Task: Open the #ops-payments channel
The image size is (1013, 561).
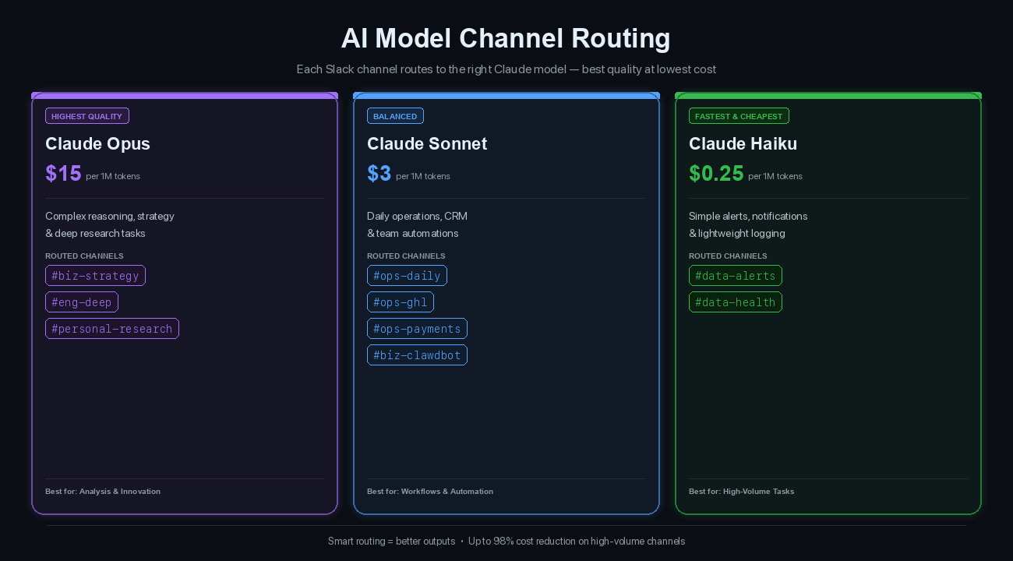Action: click(417, 328)
